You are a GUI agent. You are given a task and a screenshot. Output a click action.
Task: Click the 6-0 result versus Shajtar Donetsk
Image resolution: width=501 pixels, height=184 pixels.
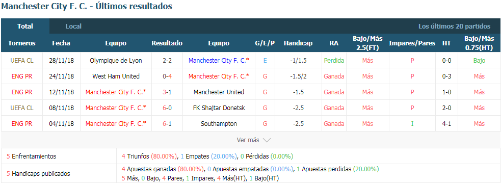(167, 108)
